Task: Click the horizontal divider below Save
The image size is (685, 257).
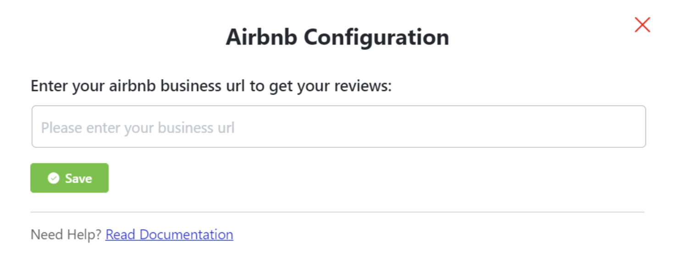Action: [337, 212]
